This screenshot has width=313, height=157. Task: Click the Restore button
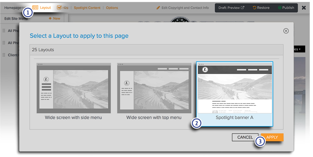[x=261, y=8]
